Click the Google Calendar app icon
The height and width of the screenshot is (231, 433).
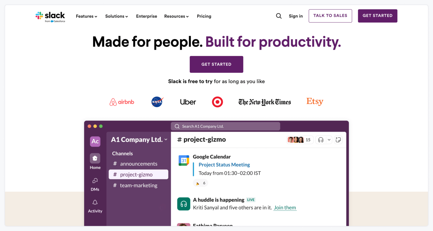click(x=184, y=160)
